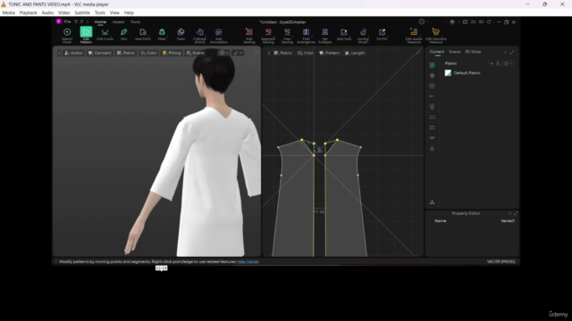Open the VLC Tools menu
This screenshot has height=321, width=572.
click(x=99, y=12)
